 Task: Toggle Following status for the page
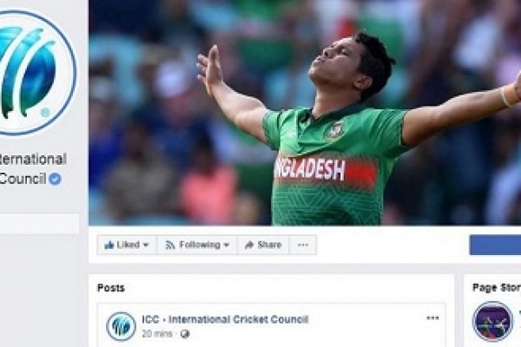coord(197,245)
